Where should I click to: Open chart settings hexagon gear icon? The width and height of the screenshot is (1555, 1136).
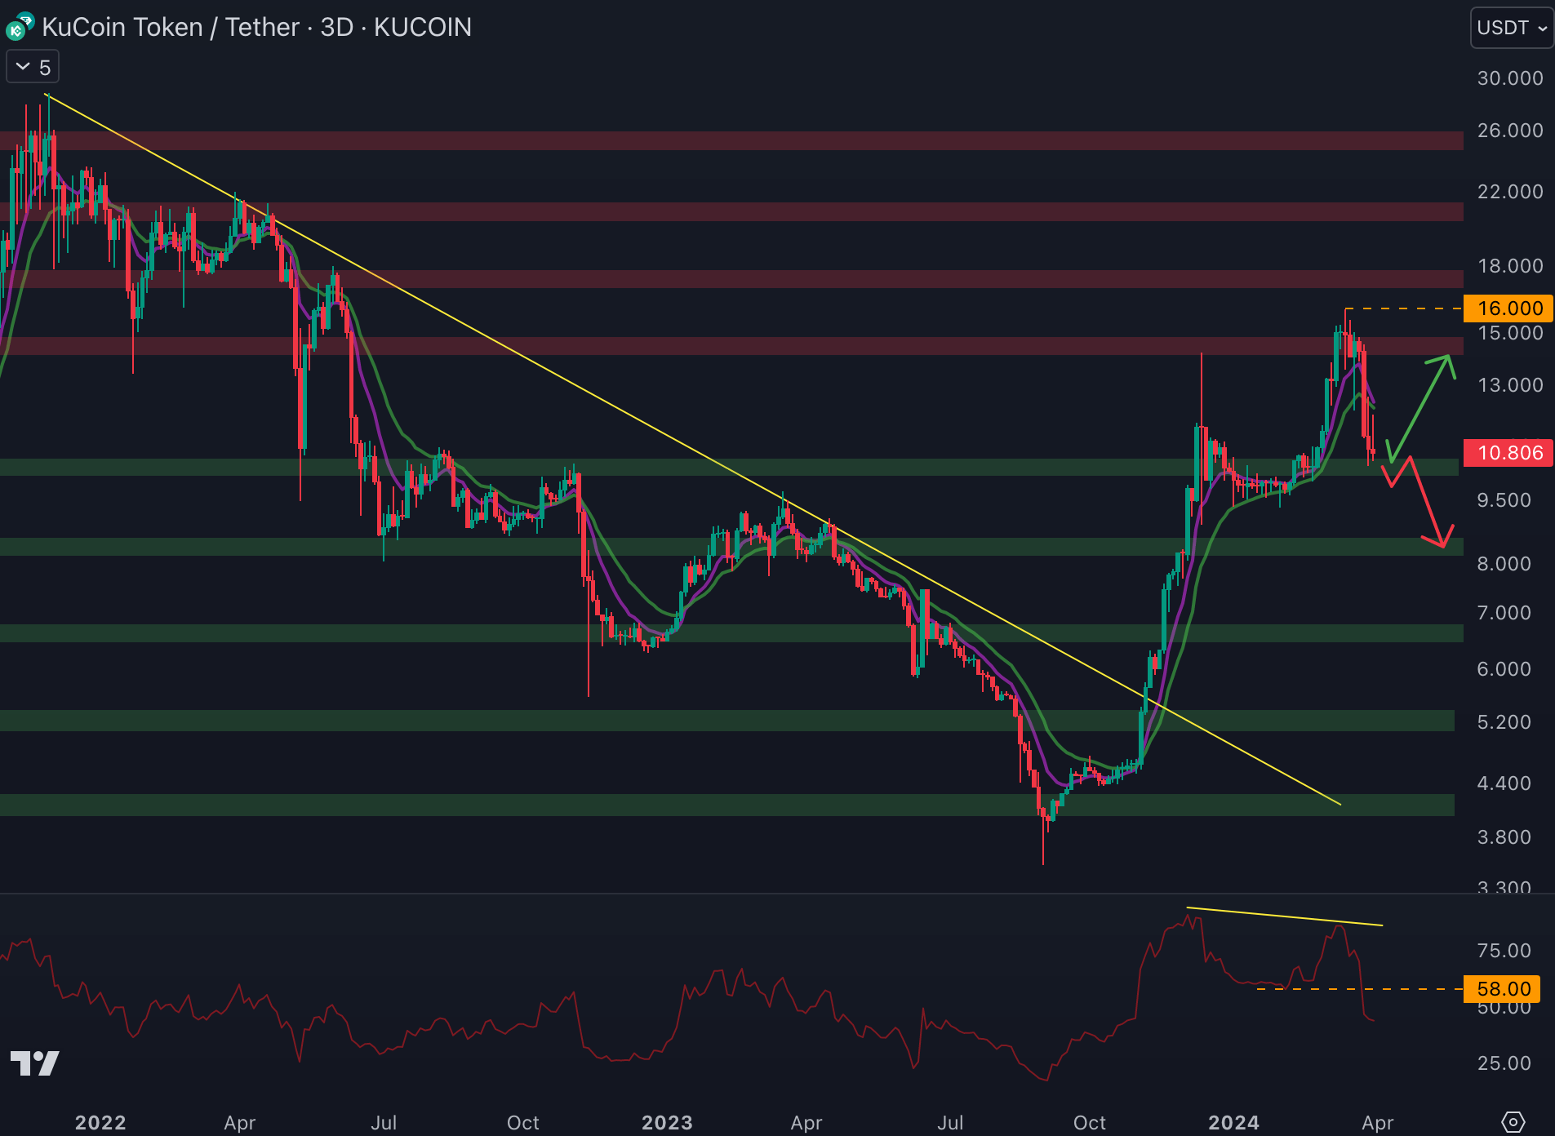1513,1122
